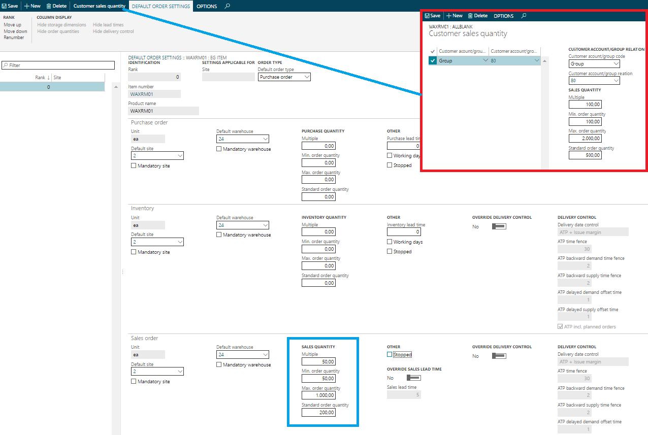The height and width of the screenshot is (435, 648).
Task: Disable ATP incl. planned orders checkbox
Action: (560, 326)
